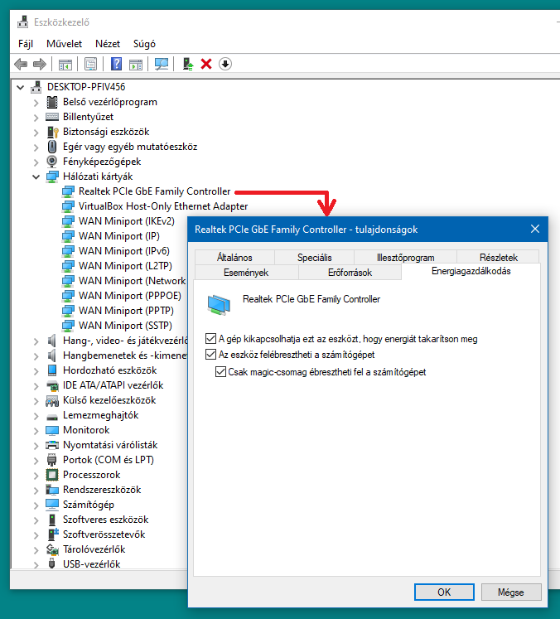Uncheck 'A gép kikapcsolhatja ezt az eszközt' checkbox

point(210,339)
